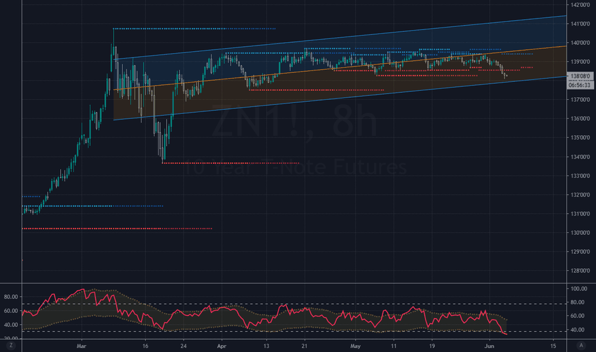596x352 pixels.
Task: Click the 132'00'0 price axis label
Action: pos(580,195)
